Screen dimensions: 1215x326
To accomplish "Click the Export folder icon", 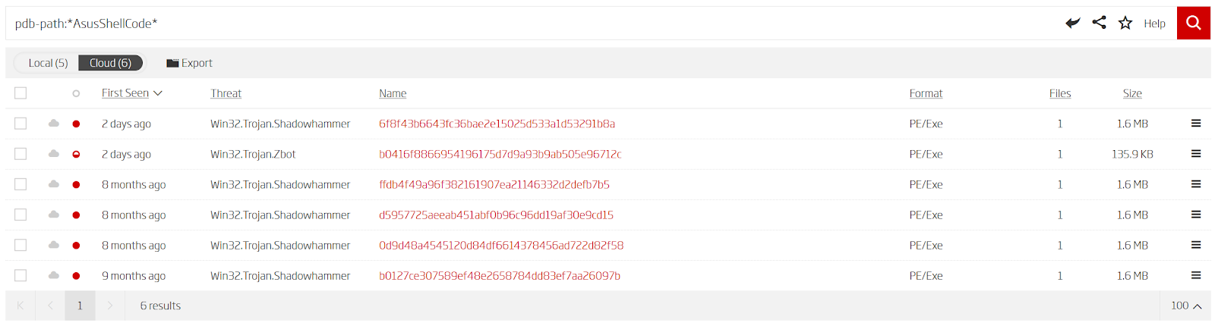I will click(172, 63).
